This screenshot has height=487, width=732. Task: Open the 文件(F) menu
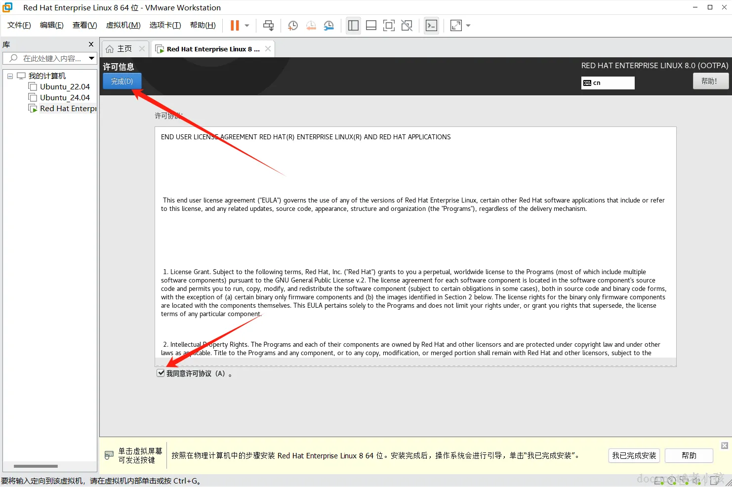coord(19,25)
